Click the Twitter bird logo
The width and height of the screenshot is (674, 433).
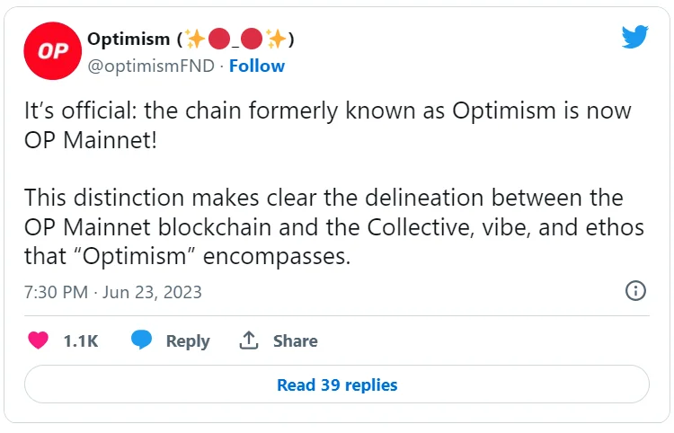pyautogui.click(x=635, y=38)
